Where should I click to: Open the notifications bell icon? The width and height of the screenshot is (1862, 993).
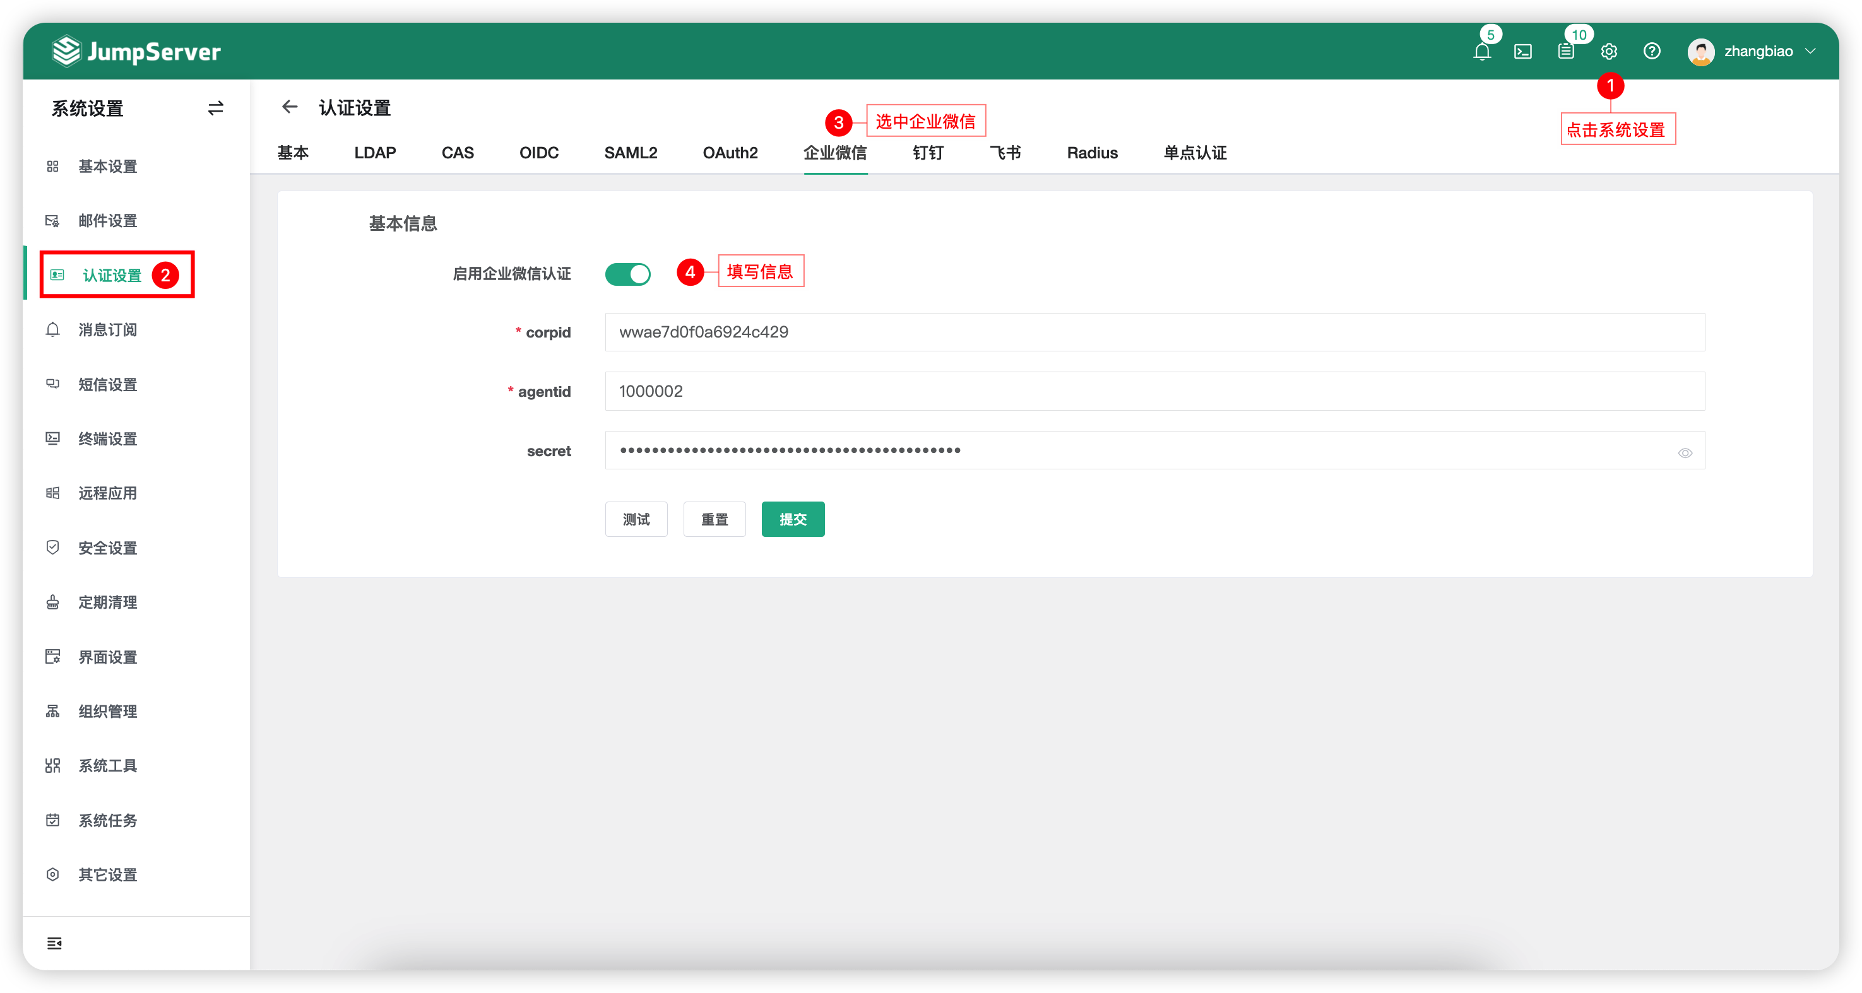pyautogui.click(x=1482, y=51)
